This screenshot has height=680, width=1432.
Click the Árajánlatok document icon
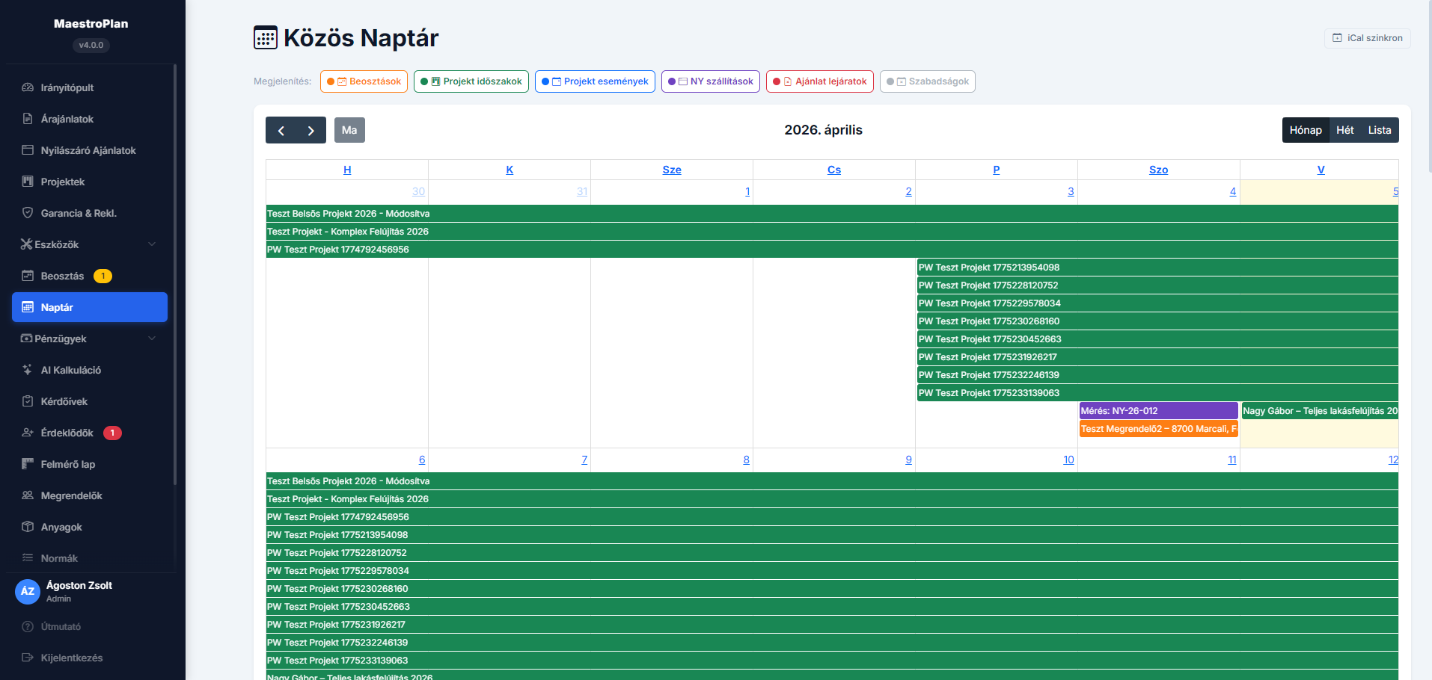click(28, 119)
